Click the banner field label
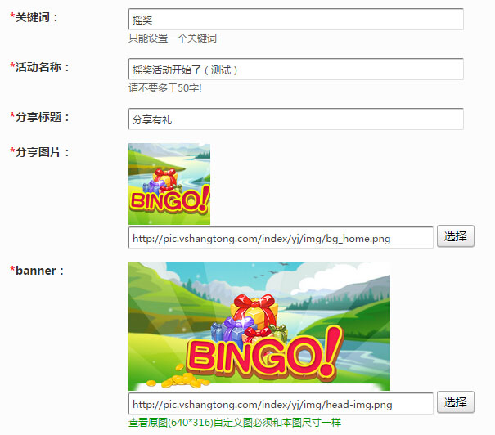 [x=37, y=271]
